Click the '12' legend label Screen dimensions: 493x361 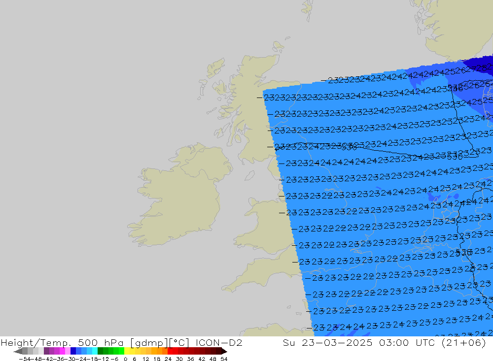point(145,359)
